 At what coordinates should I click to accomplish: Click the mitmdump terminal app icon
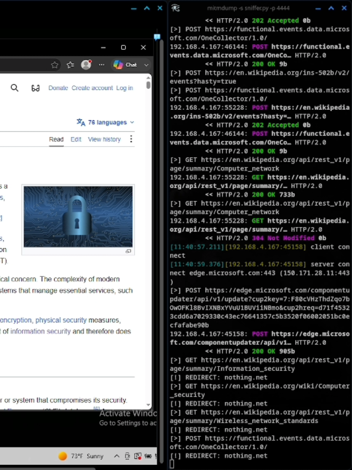click(x=176, y=8)
